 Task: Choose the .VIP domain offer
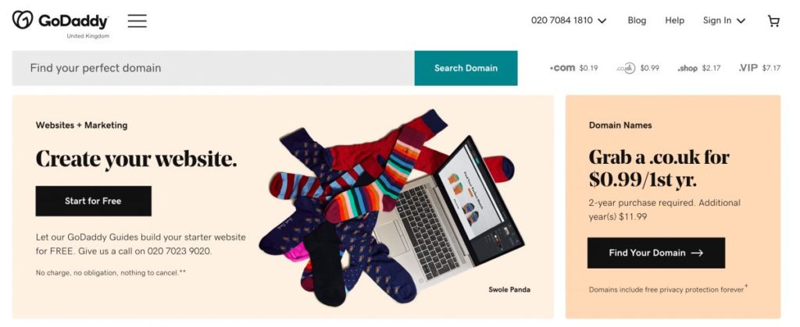759,68
